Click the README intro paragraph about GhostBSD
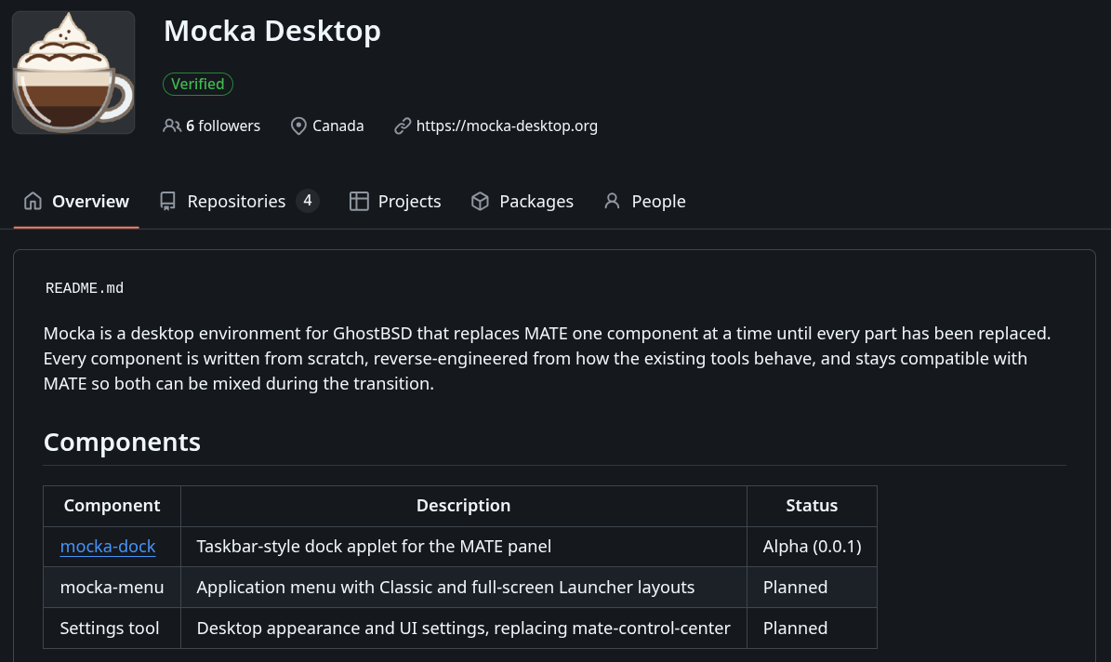1111x662 pixels. click(547, 359)
